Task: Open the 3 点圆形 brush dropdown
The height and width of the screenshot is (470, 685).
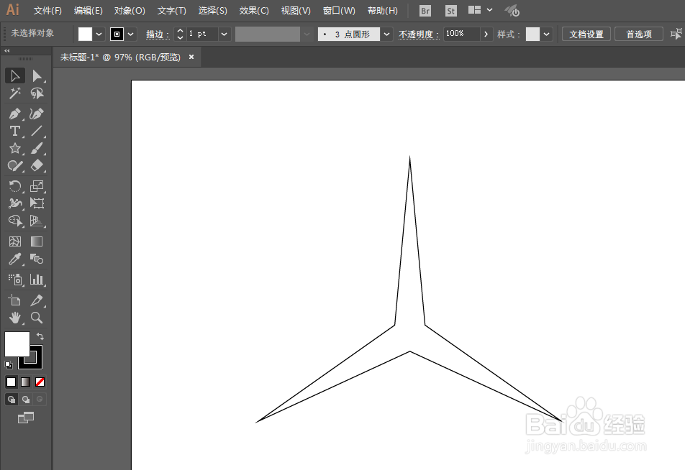Action: 386,33
